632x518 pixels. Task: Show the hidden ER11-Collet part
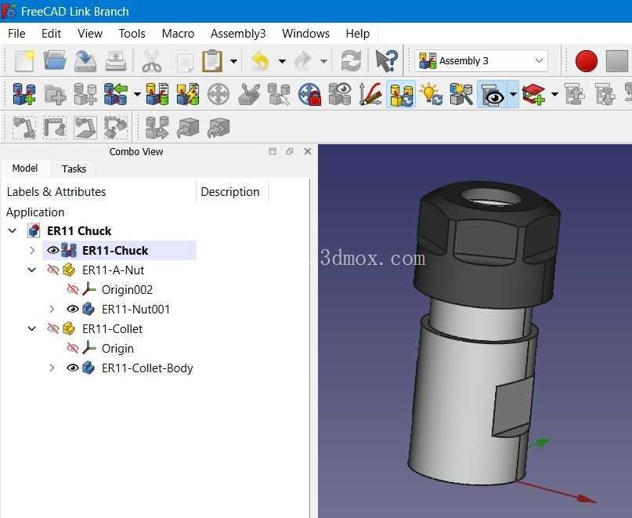coord(52,329)
